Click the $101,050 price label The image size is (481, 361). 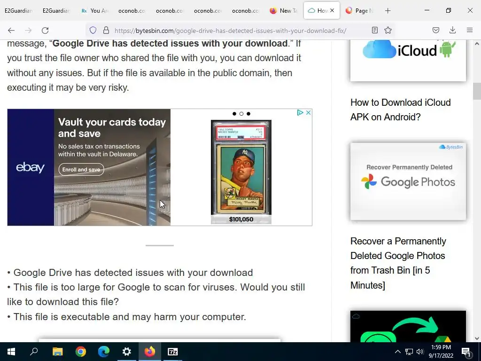241,219
